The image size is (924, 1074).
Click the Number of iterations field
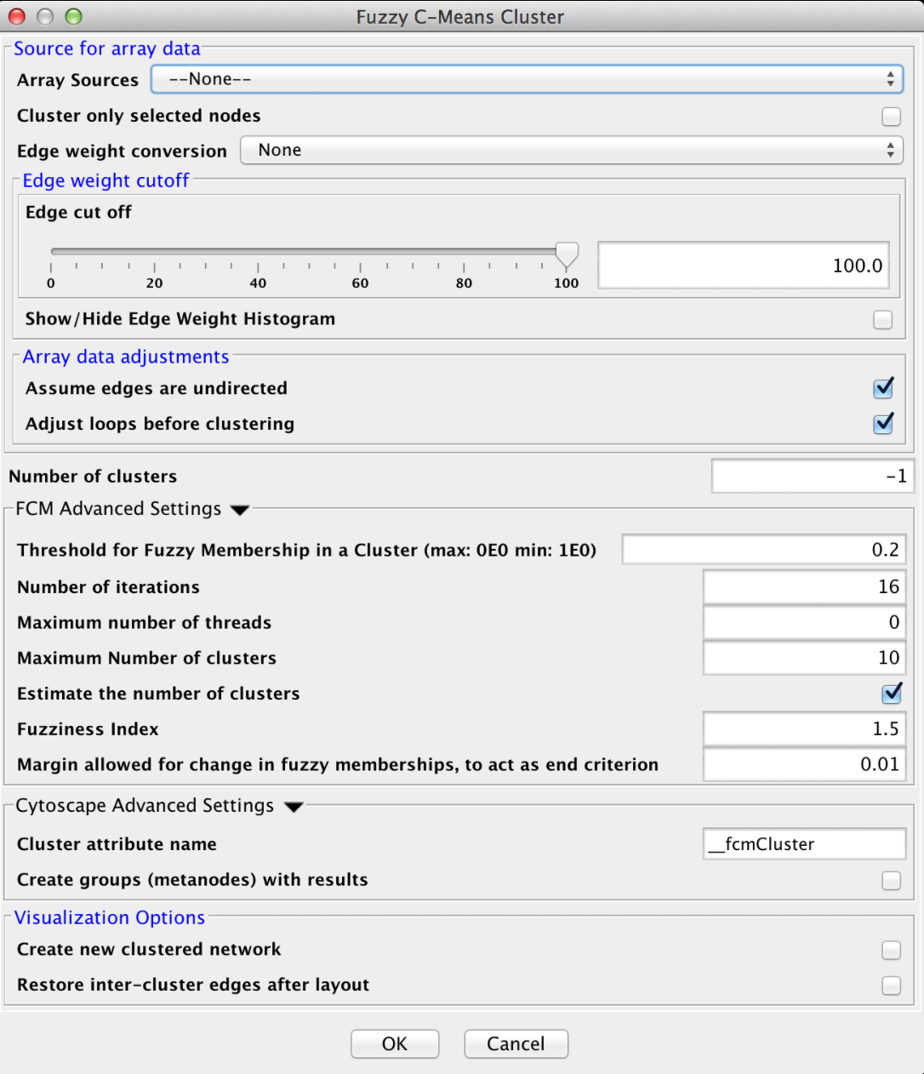tap(803, 587)
